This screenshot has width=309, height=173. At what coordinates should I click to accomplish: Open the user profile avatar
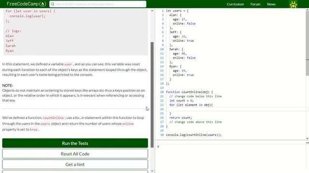pos(293,4)
